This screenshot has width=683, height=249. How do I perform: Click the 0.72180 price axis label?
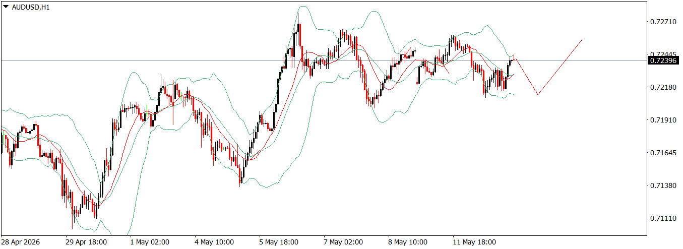(663, 87)
